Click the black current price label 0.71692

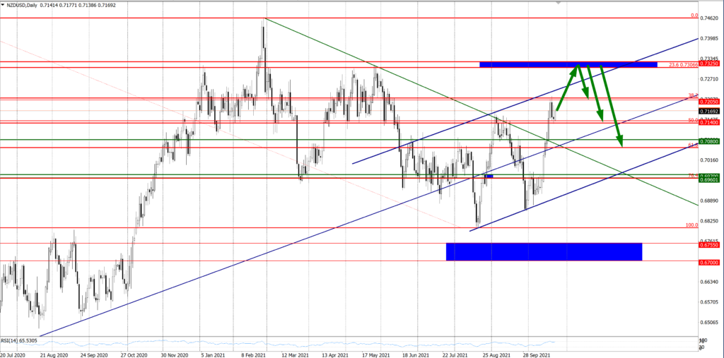pyautogui.click(x=709, y=112)
